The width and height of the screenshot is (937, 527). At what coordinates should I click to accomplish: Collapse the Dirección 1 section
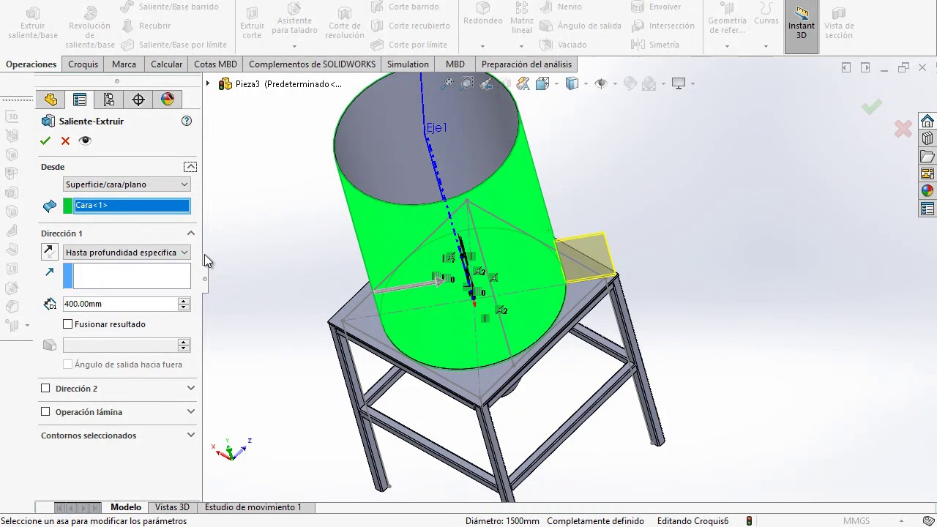tap(191, 233)
